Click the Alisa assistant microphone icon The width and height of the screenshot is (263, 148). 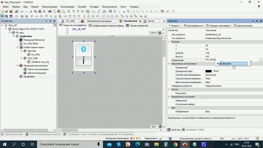point(99,144)
